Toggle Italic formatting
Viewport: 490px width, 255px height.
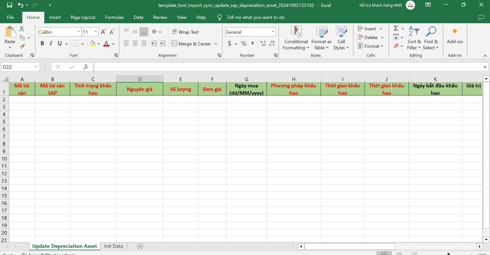(51, 44)
